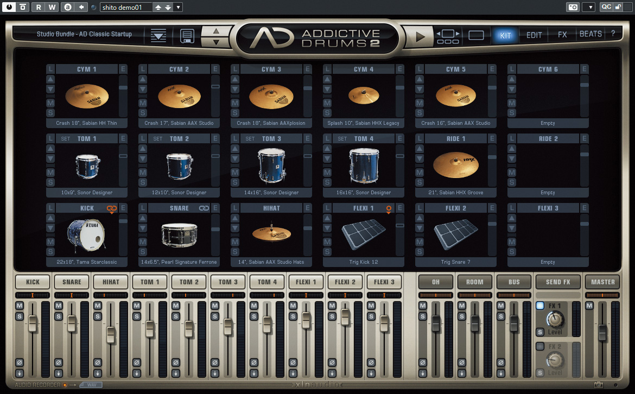Click the FX 1 Level knob
Viewport: 635px width, 394px height.
coord(555,320)
